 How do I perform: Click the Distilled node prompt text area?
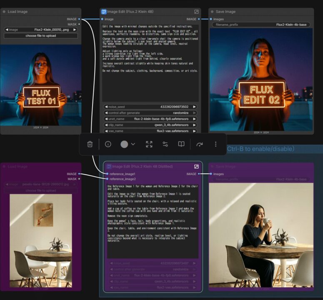[x=153, y=221]
